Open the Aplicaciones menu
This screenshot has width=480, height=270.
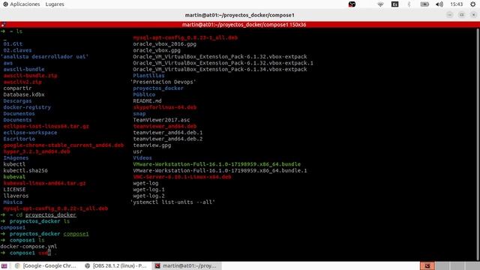(25, 4)
